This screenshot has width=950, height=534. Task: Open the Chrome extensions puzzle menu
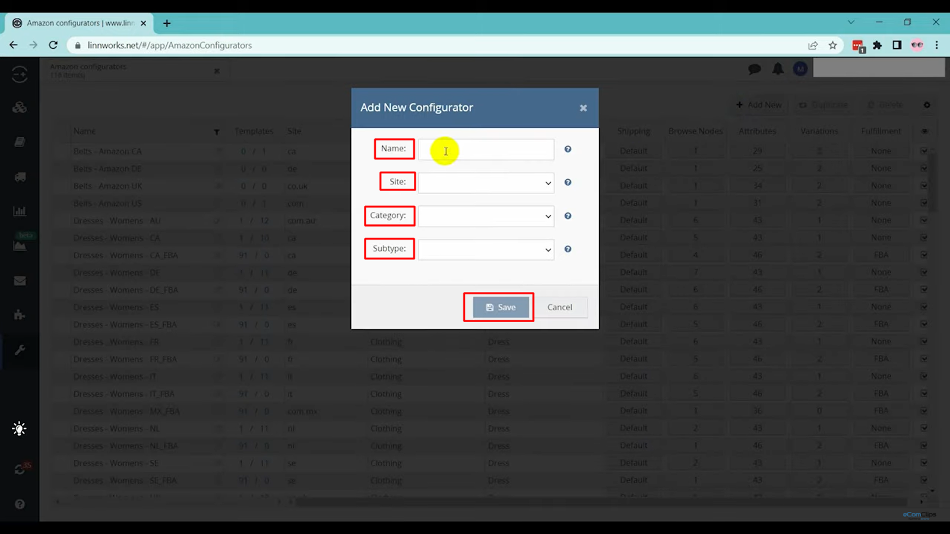[x=878, y=45]
